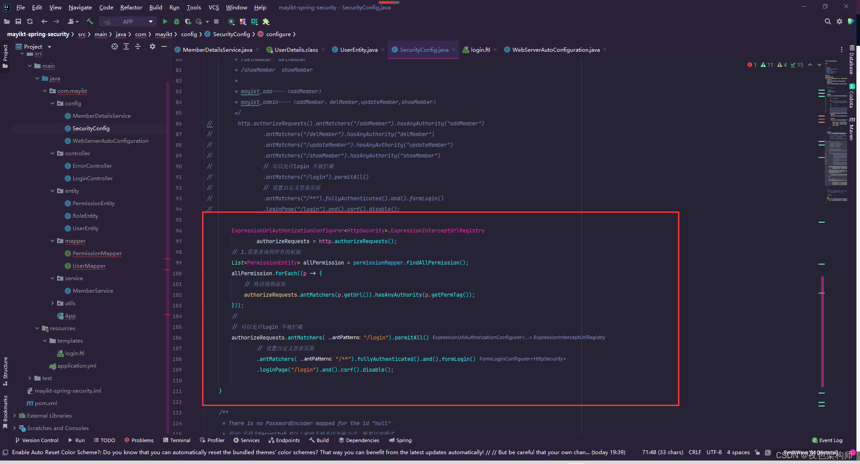Toggle file read-only lock icon
Image resolution: width=860 pixels, height=464 pixels.
coord(757,452)
